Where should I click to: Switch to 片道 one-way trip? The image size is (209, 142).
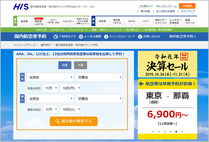tap(80, 65)
